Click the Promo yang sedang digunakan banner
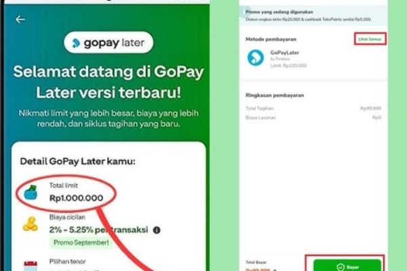The width and height of the screenshot is (407, 271). (313, 16)
